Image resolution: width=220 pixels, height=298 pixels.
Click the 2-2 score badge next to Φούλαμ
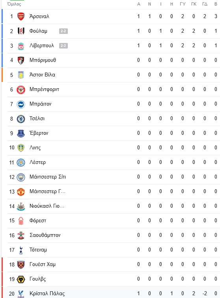coord(63,31)
